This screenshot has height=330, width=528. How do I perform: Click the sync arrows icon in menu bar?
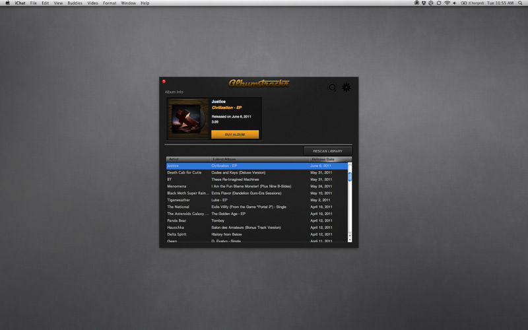(439, 3)
